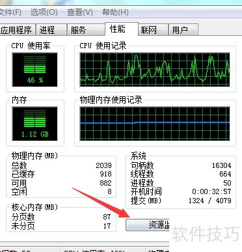Click the 内存 1.12 GB gauge

click(34, 124)
